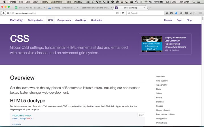Image resolution: width=204 pixels, height=127 pixels.
Task: Close the second Bootstrap Framework tab
Action: point(78,8)
